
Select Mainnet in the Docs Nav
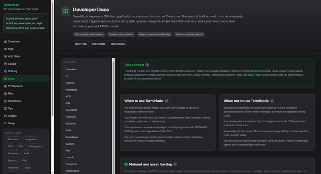click(70, 83)
